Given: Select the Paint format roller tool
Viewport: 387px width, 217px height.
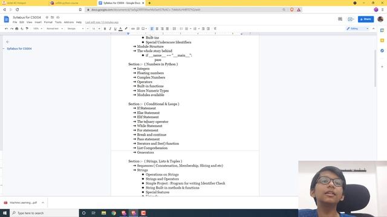Looking at the screenshot, I should (x=27, y=29).
